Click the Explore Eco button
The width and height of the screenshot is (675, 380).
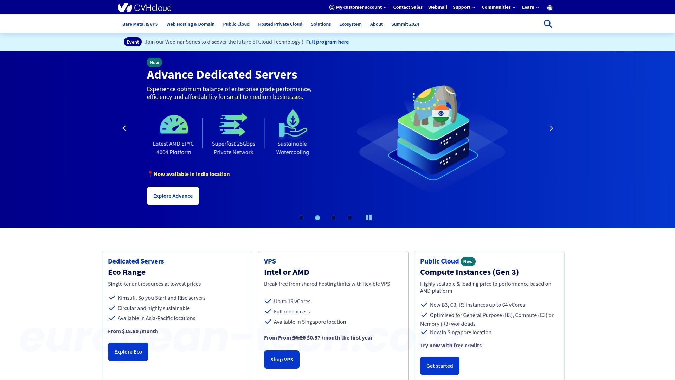[128, 351]
